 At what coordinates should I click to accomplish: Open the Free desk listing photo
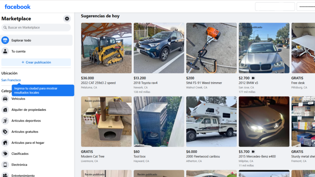pos(303,48)
